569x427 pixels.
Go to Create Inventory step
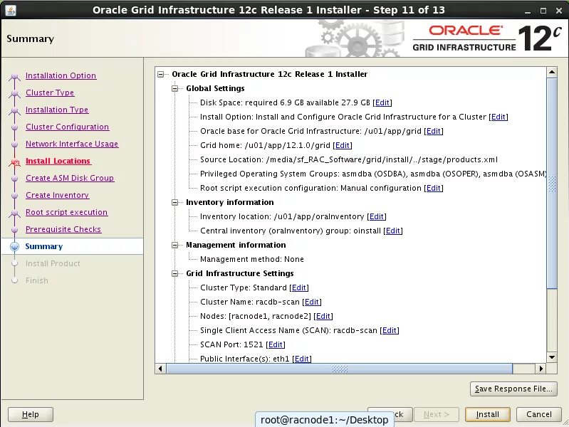click(x=57, y=195)
